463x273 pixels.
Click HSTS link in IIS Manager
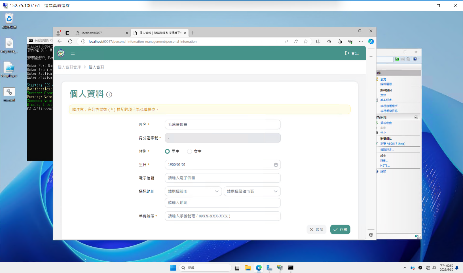coord(385,166)
